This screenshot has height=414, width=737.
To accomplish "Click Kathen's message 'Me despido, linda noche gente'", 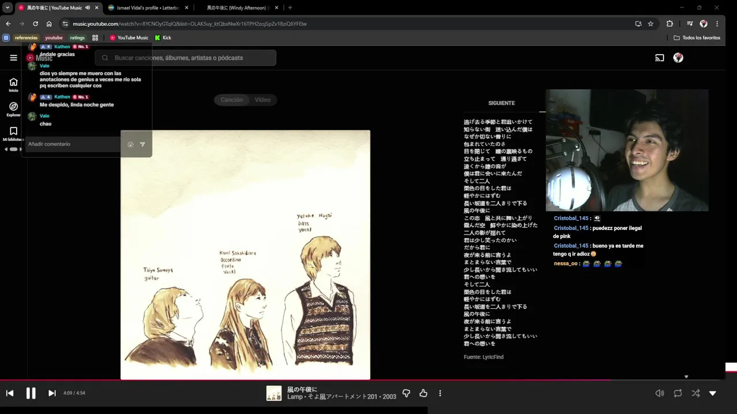I will click(x=77, y=105).
